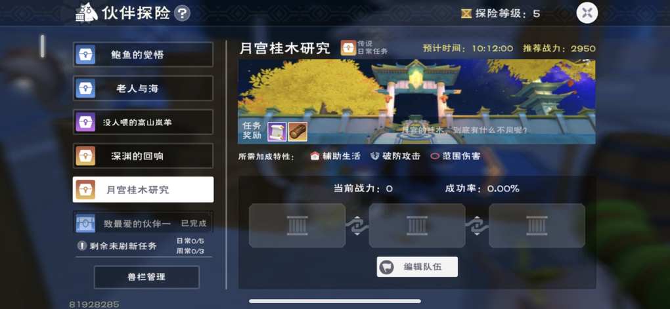
Task: Click the 编辑队伍 button
Action: pos(417,267)
